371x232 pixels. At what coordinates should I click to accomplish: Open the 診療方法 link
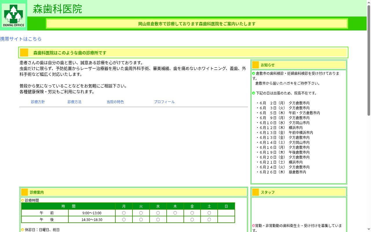74,102
